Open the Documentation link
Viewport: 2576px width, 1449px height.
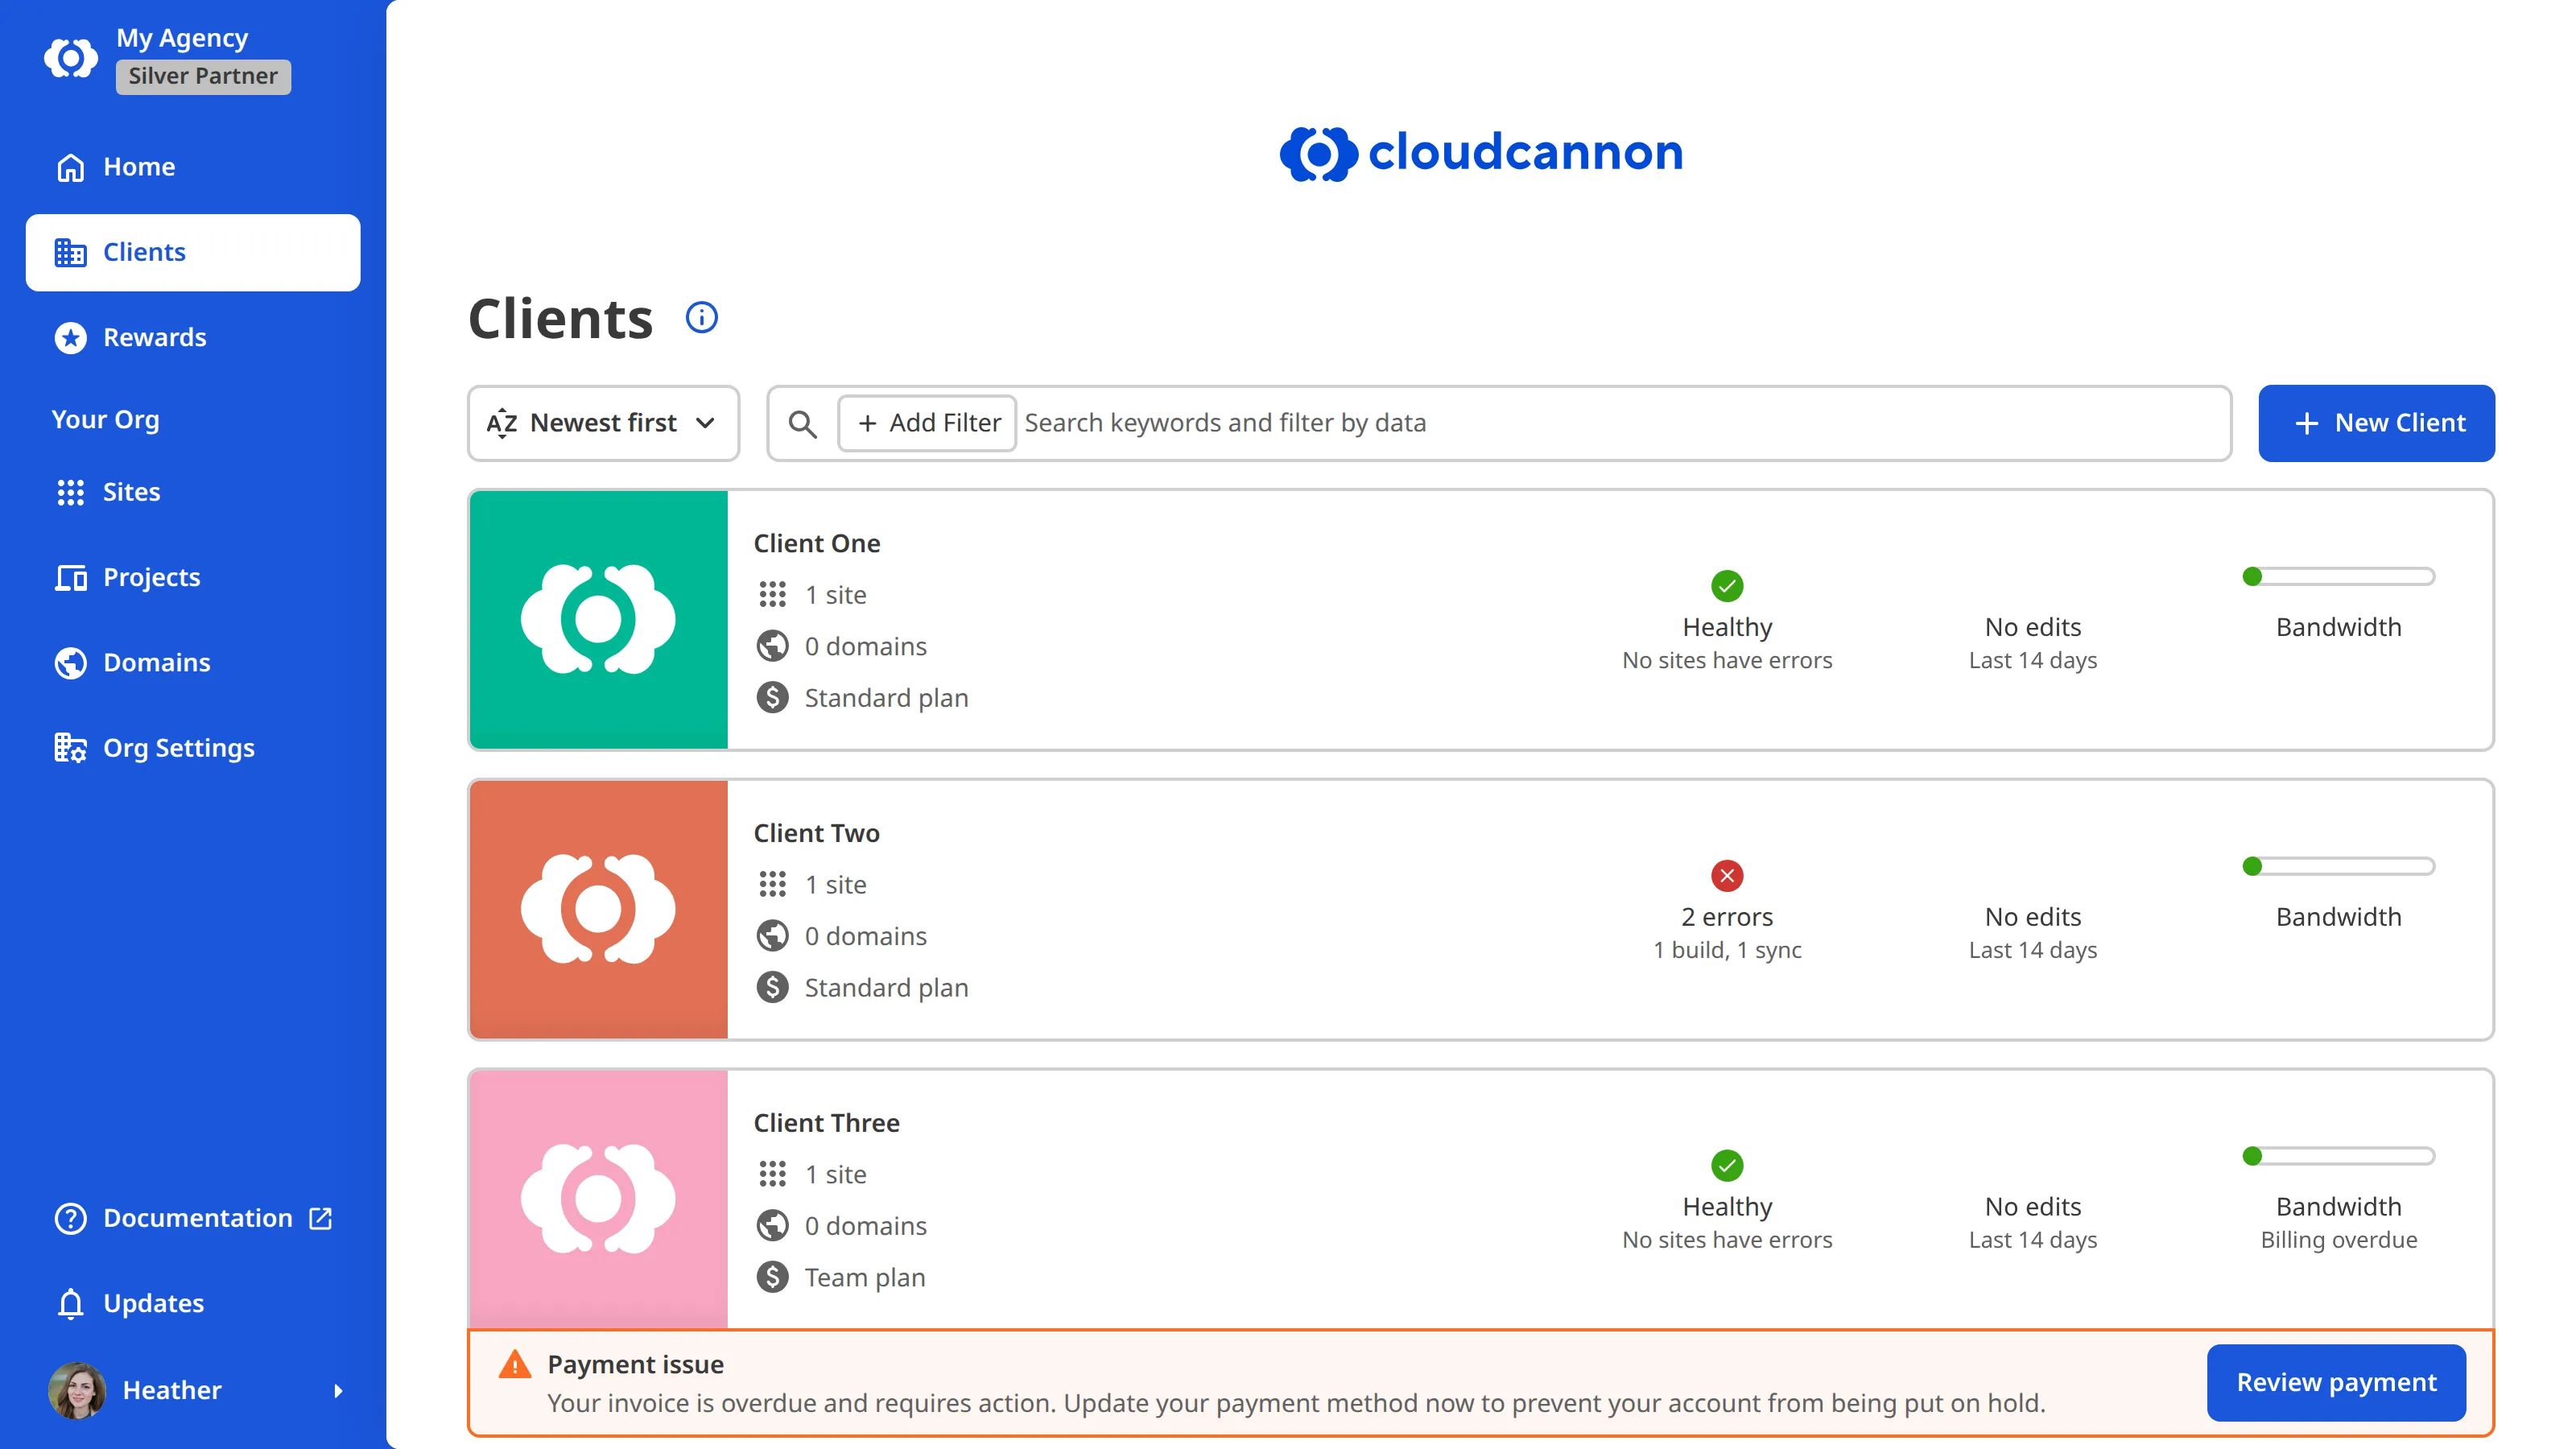(193, 1218)
